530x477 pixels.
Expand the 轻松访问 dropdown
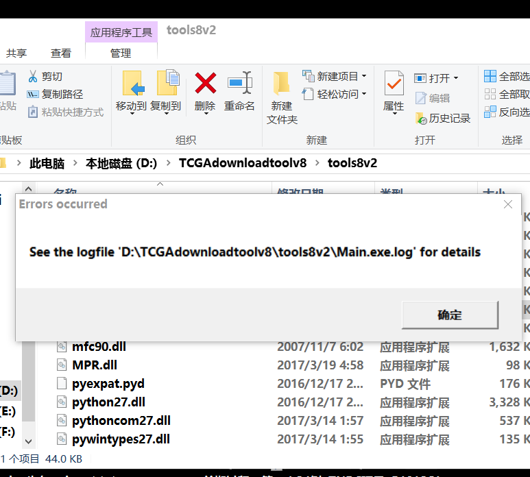point(364,94)
